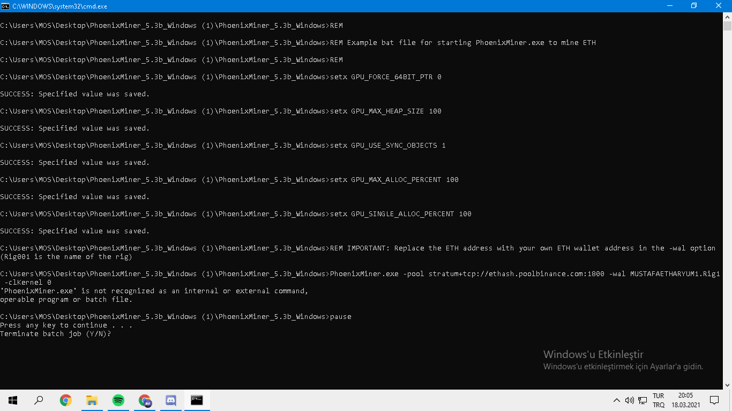The height and width of the screenshot is (411, 732).
Task: Click 'REM Example bat file' comment line
Action: click(x=463, y=43)
